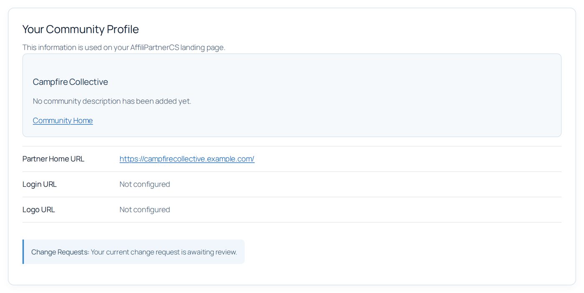This screenshot has height=293, width=584.
Task: Select 'Not configured' in the Logo URL row
Action: (x=145, y=209)
